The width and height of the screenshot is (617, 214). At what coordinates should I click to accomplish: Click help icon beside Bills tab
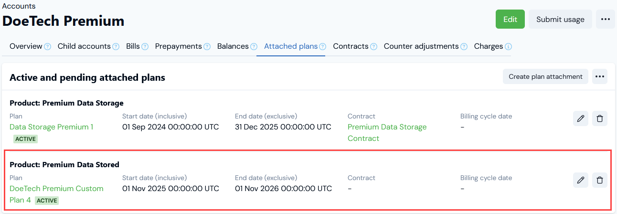coord(145,47)
